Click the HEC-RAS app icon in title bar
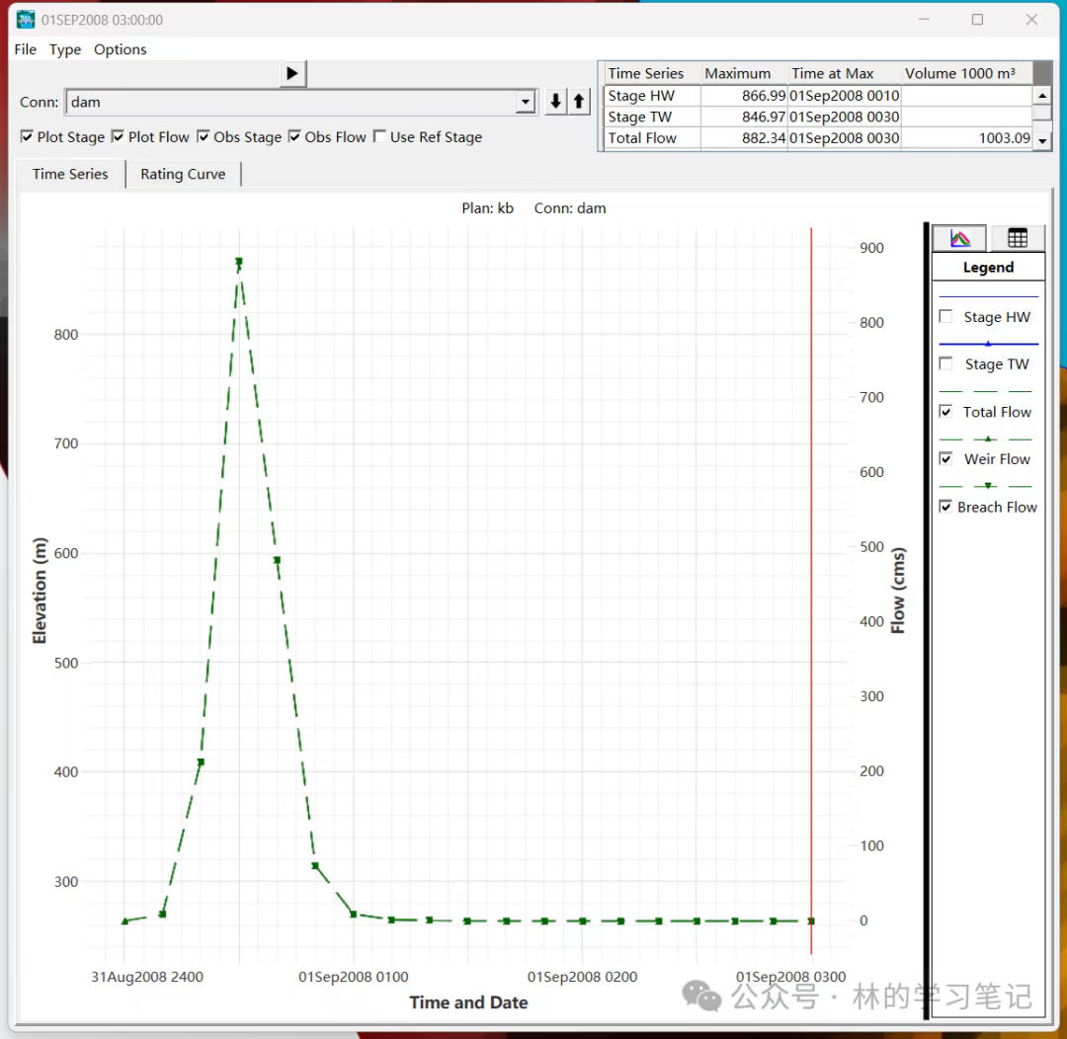 click(26, 20)
